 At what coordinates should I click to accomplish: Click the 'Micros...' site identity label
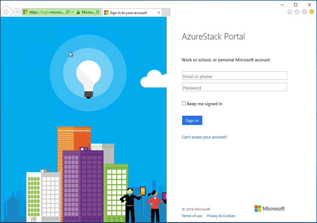(x=88, y=12)
